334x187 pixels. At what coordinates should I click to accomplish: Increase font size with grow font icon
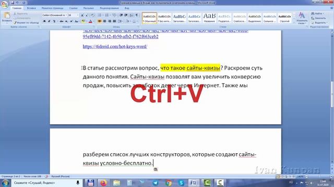[x=82, y=15]
